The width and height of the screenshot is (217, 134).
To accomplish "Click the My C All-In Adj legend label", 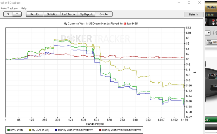I will 40,130.
